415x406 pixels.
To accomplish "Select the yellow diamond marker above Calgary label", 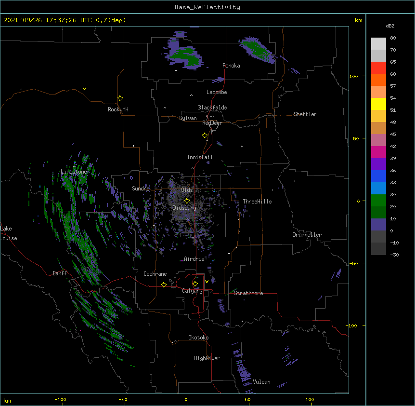I will click(195, 284).
